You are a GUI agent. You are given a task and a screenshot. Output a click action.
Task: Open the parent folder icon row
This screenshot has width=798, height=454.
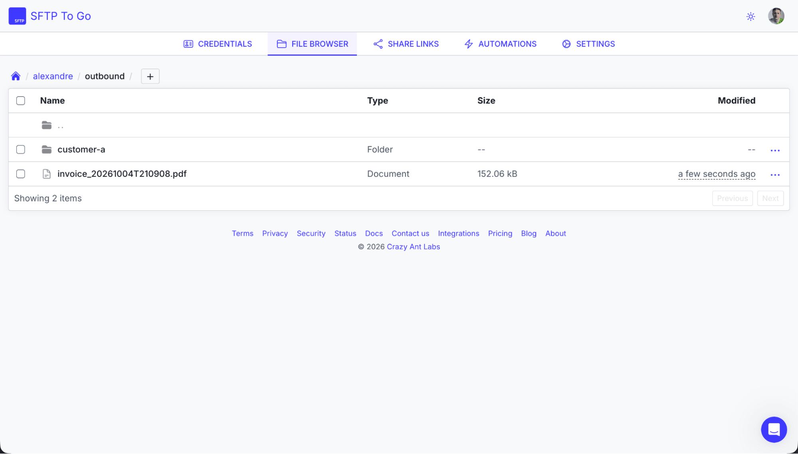pos(47,125)
